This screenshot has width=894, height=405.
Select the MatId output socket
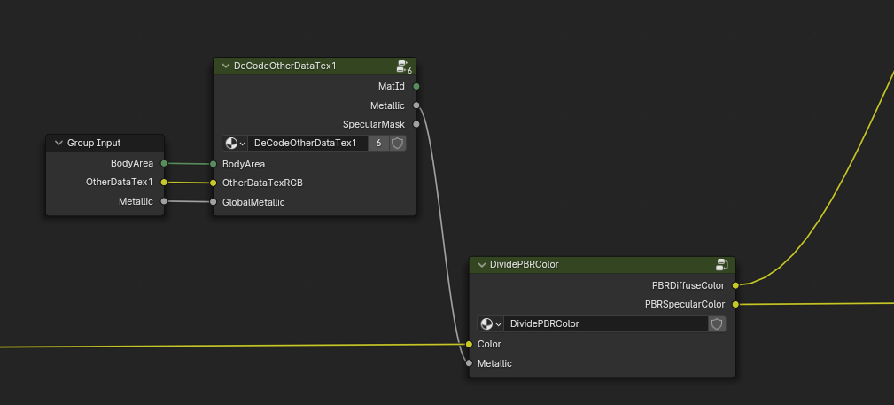point(416,87)
